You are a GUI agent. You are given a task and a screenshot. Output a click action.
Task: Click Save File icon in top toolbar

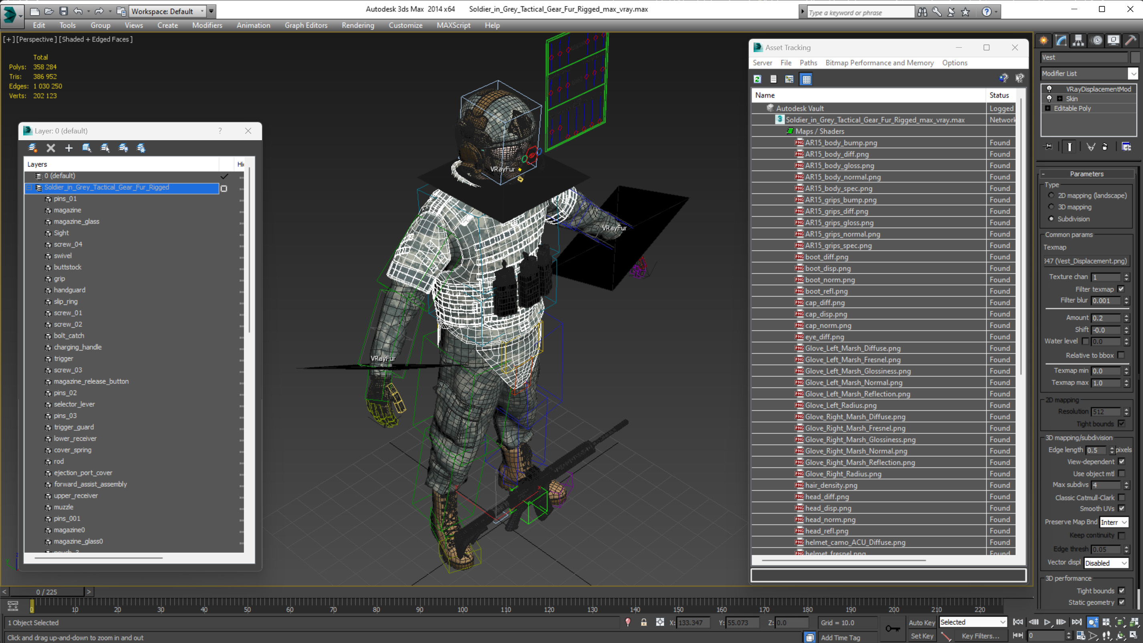coord(63,11)
